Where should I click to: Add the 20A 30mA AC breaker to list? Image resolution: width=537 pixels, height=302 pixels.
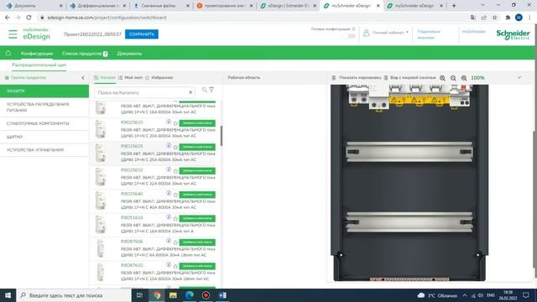click(197, 123)
